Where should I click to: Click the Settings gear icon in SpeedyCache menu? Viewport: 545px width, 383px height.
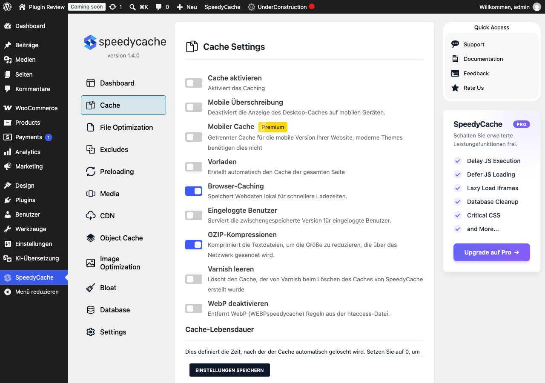point(91,332)
